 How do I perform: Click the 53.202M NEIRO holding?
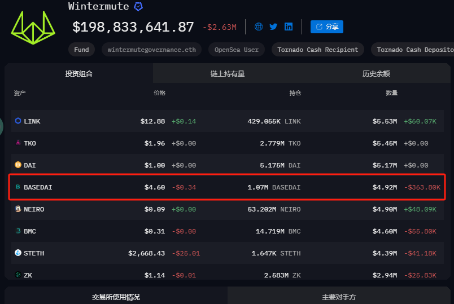click(274, 209)
